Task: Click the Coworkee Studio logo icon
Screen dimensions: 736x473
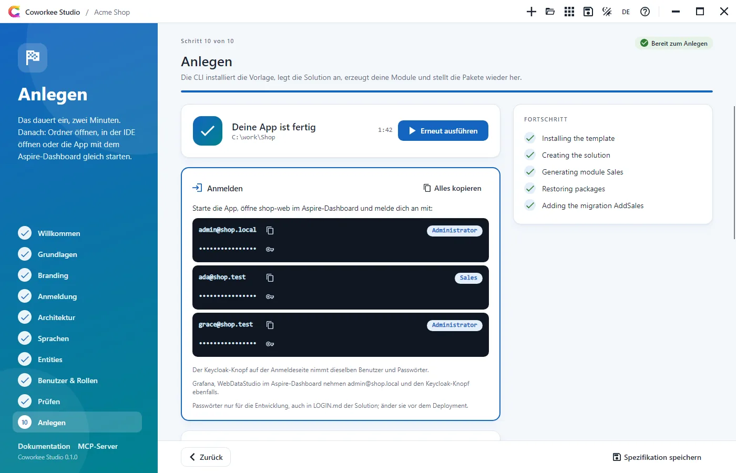Action: 14,12
